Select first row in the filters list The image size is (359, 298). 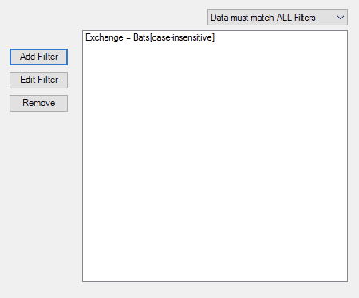[x=150, y=37]
